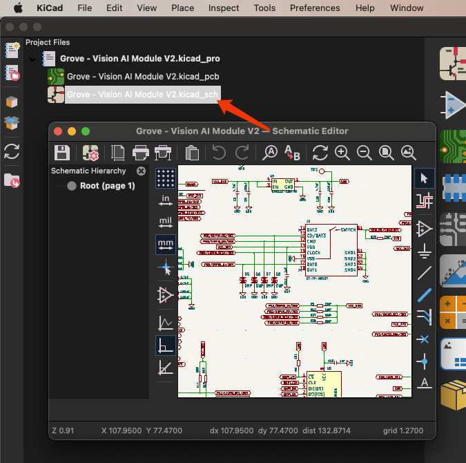Click the Print icon
This screenshot has width=466, height=463.
click(140, 153)
